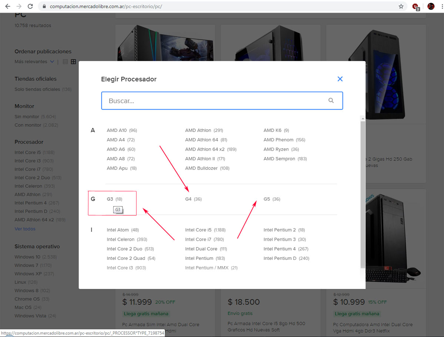Reload the page with refresh icon
Viewport: 444px width, 337px height.
(30, 6)
